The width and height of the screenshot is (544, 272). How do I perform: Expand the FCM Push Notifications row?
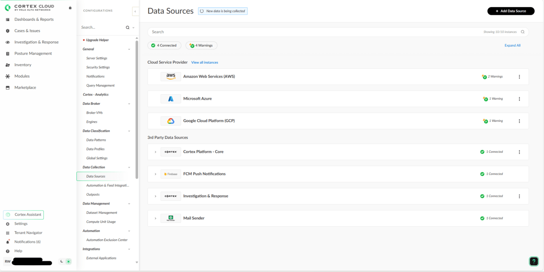156,174
